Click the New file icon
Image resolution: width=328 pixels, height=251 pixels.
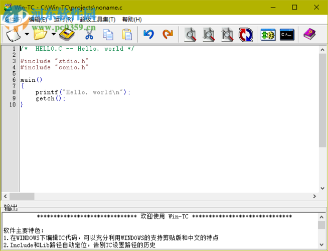click(x=14, y=35)
